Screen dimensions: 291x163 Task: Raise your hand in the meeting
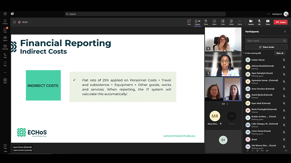[206, 22]
